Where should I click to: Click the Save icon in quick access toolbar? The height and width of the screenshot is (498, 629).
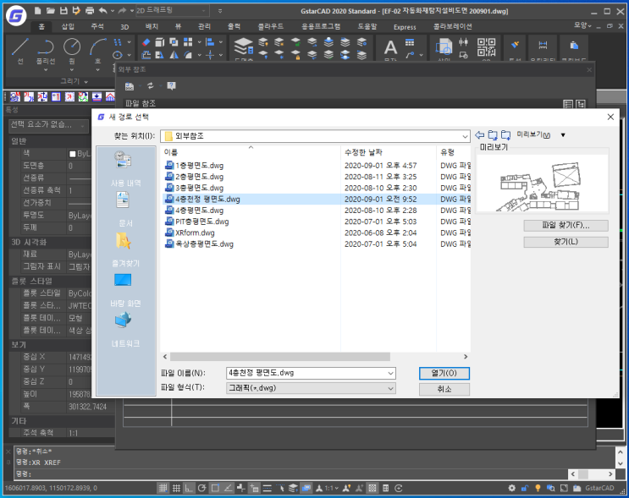click(63, 11)
